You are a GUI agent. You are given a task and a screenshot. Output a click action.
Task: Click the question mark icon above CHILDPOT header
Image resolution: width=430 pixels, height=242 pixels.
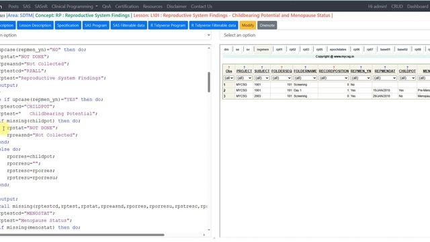tap(407, 67)
